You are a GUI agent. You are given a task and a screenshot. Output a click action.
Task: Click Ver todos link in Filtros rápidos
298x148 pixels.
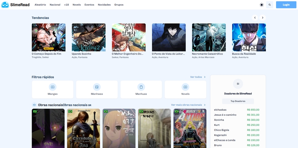pyautogui.click(x=196, y=77)
